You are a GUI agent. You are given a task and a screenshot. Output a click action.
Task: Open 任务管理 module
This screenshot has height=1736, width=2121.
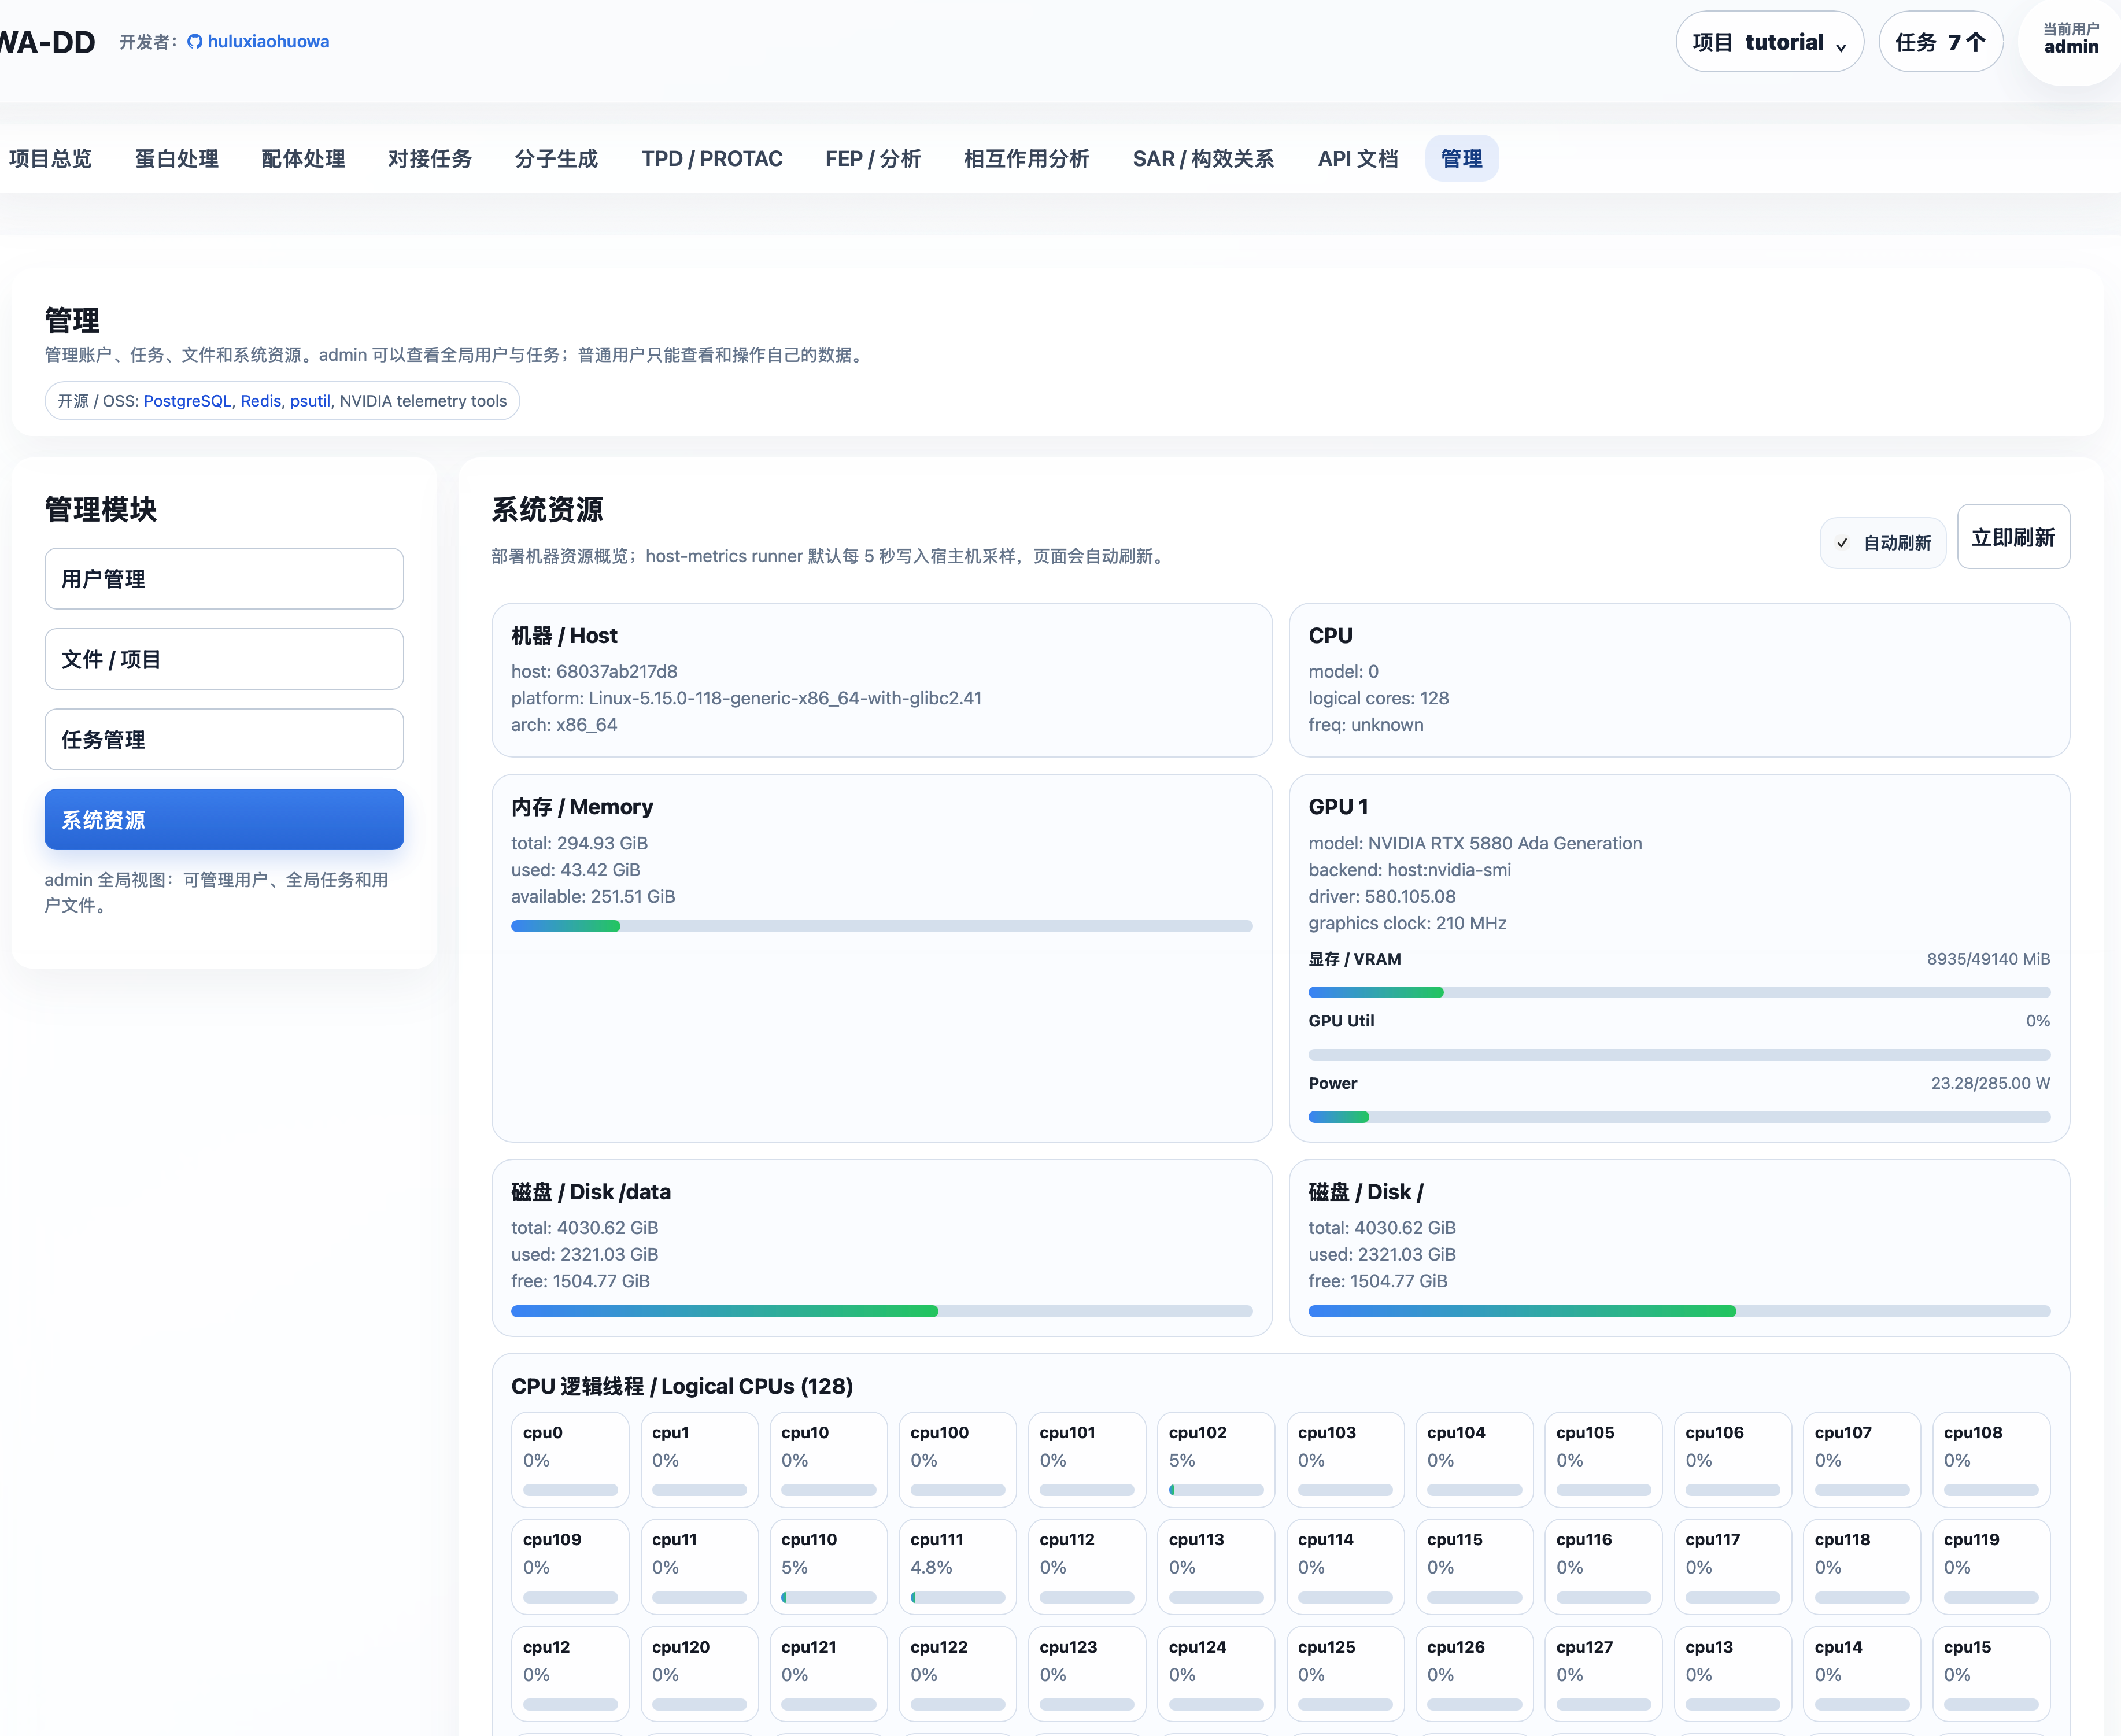tap(224, 739)
